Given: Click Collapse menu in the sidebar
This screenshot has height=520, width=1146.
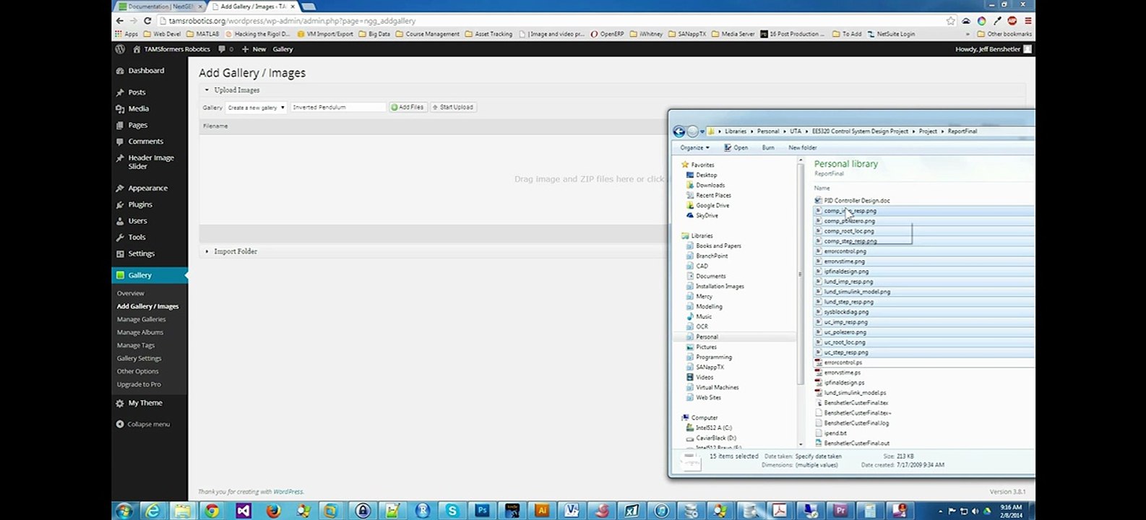Looking at the screenshot, I should coord(143,425).
